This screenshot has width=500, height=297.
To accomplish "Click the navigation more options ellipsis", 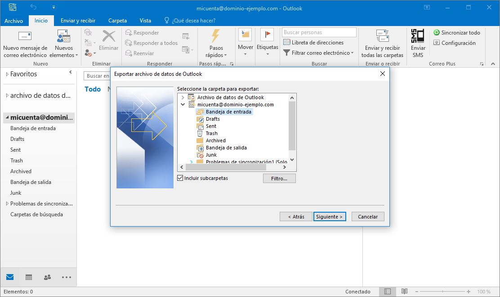I will click(x=67, y=277).
